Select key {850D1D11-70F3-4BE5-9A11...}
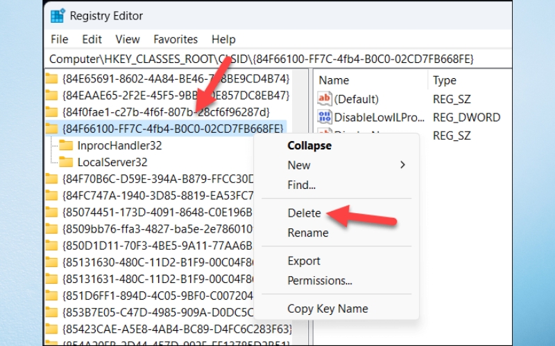The width and height of the screenshot is (555, 346). [x=158, y=246]
